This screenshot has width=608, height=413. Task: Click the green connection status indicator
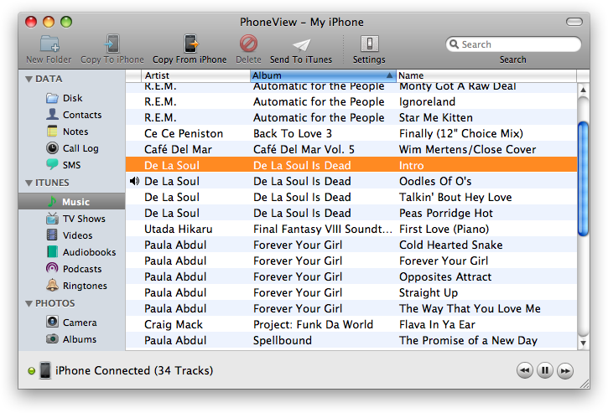click(31, 371)
